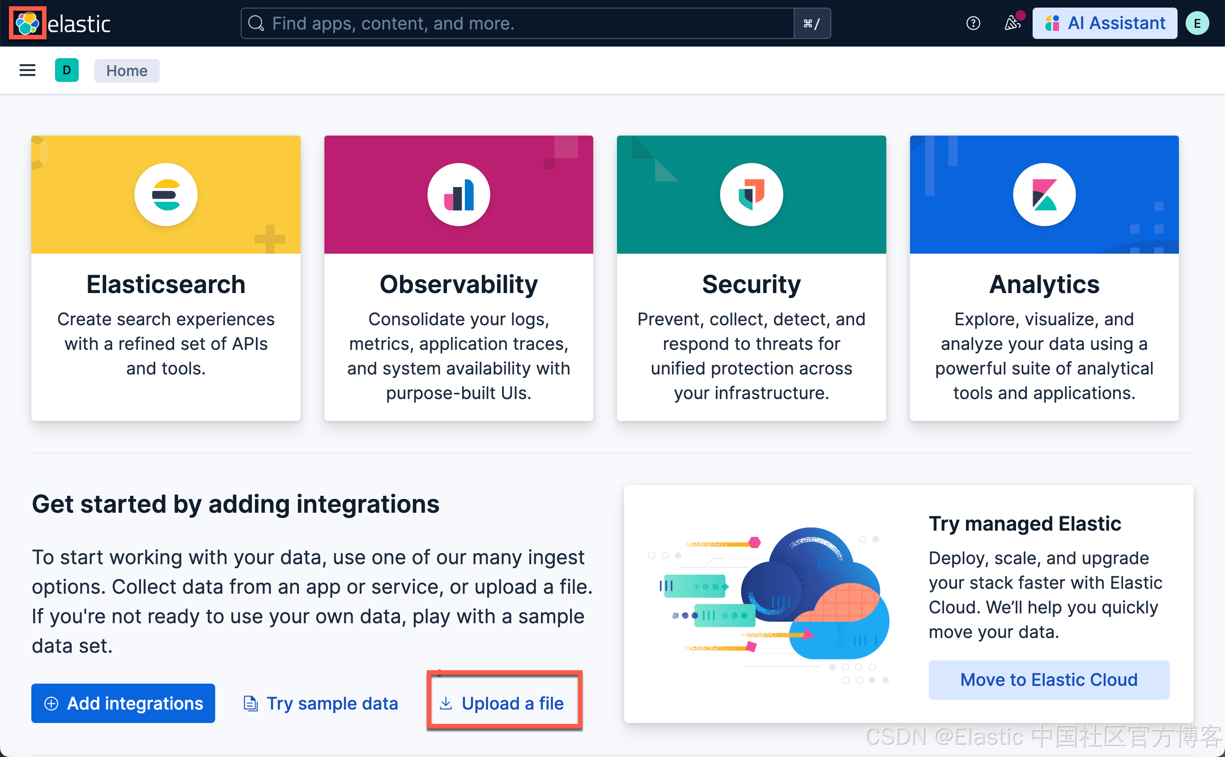The height and width of the screenshot is (757, 1225).
Task: Select the Default space D avatar
Action: coord(67,71)
